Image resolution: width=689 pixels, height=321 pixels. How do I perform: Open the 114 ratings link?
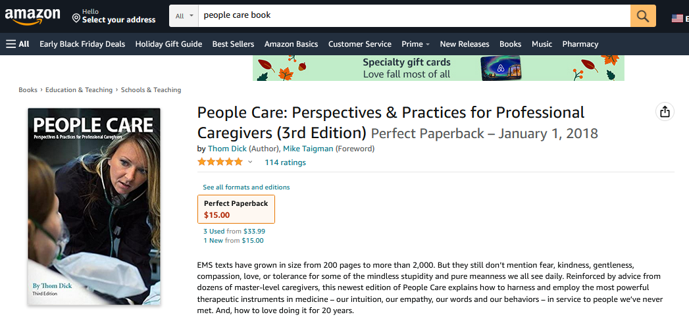[x=285, y=162]
